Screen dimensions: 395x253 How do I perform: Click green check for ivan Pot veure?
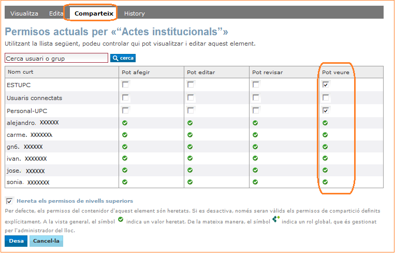[325, 159]
